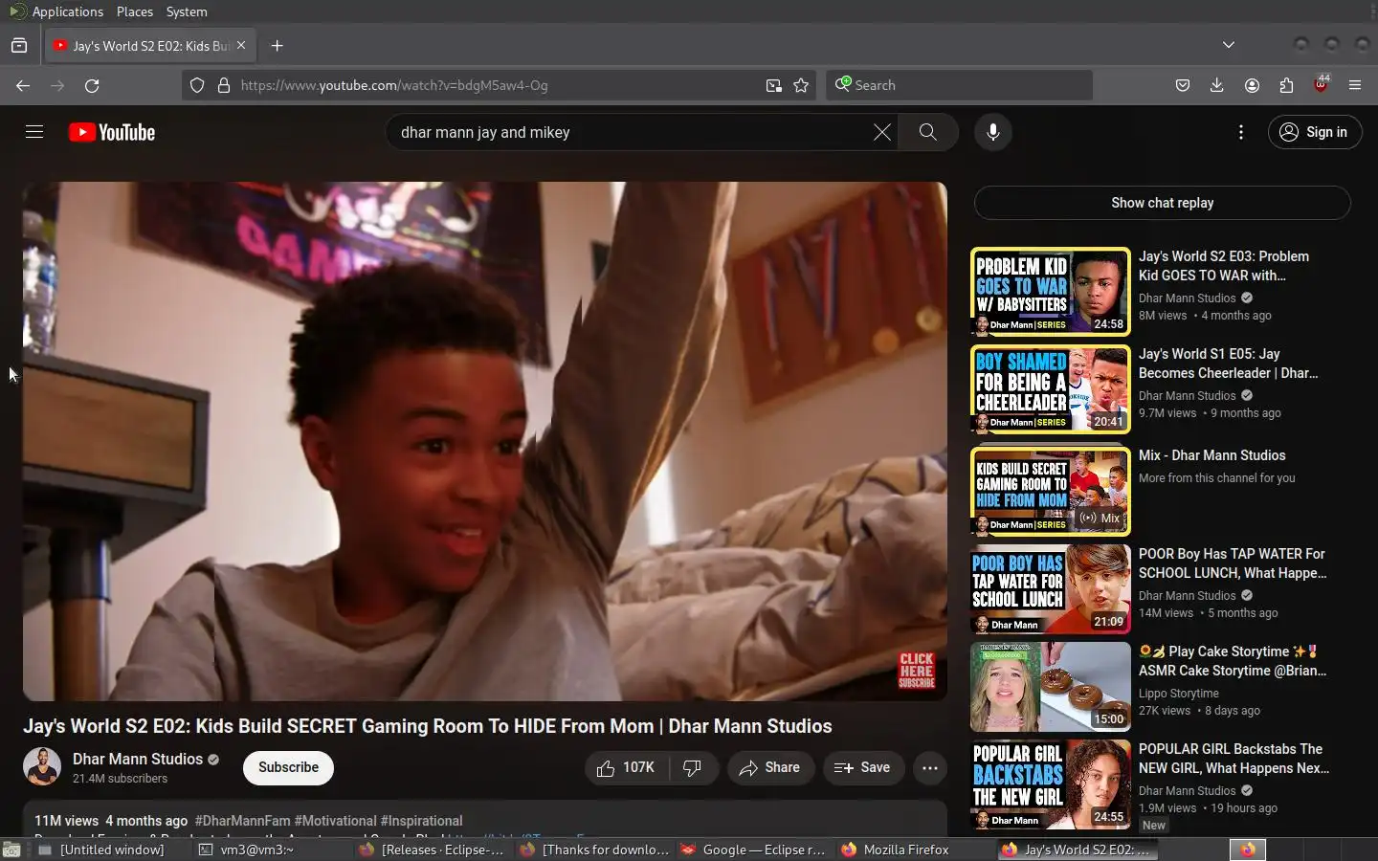Viewport: 1378px width, 861px height.
Task: Save video to a playlist
Action: [x=863, y=768]
